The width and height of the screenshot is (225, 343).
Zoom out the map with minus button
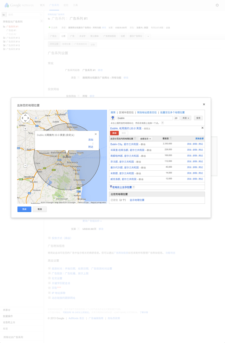25,166
